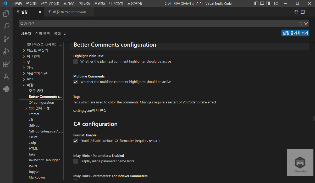This screenshot has height=183, width=315.
Task: Open the editor More Actions menu
Action: click(309, 12)
